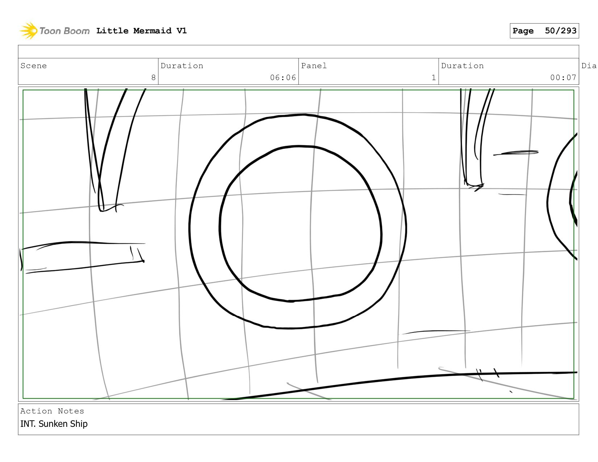Viewport: 598px width, 462px height.
Task: Click the 'Scene' header label
Action: [x=34, y=66]
